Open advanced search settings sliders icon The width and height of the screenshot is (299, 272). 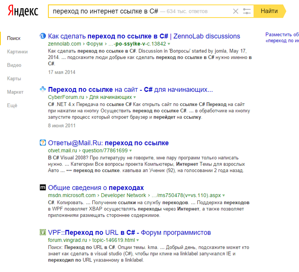pyautogui.click(x=247, y=11)
